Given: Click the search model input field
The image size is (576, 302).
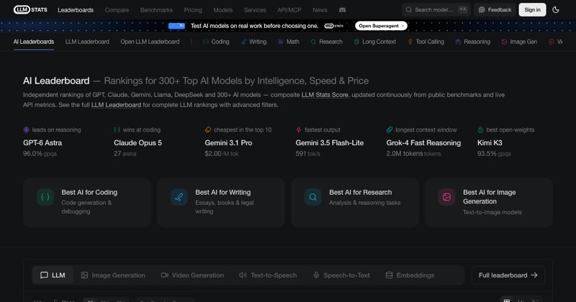Looking at the screenshot, I should (436, 10).
